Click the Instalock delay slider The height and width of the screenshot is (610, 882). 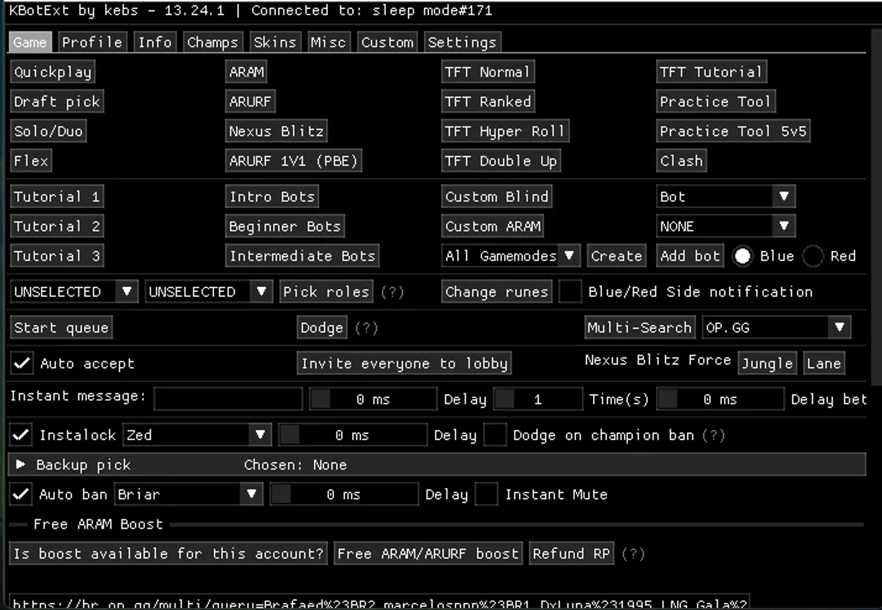click(x=353, y=435)
